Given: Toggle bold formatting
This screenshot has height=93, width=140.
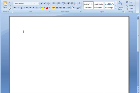Looking at the screenshot, I should coord(15,8).
